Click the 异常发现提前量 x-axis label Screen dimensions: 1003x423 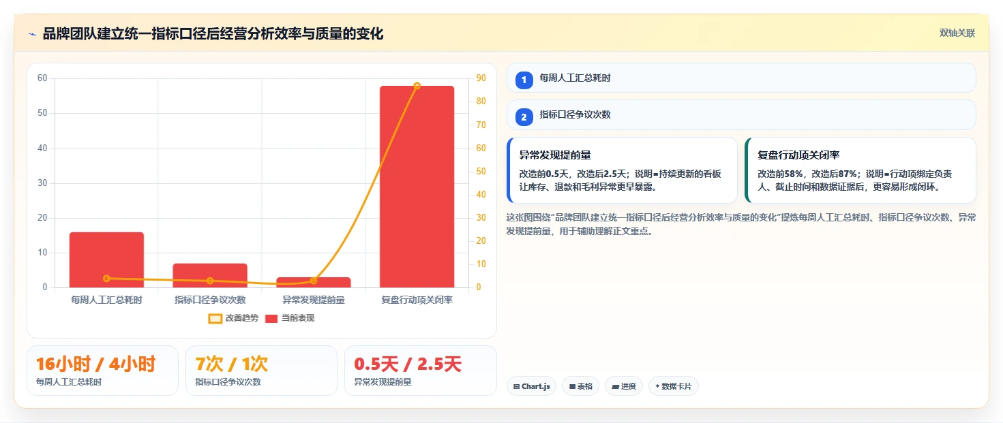click(314, 300)
